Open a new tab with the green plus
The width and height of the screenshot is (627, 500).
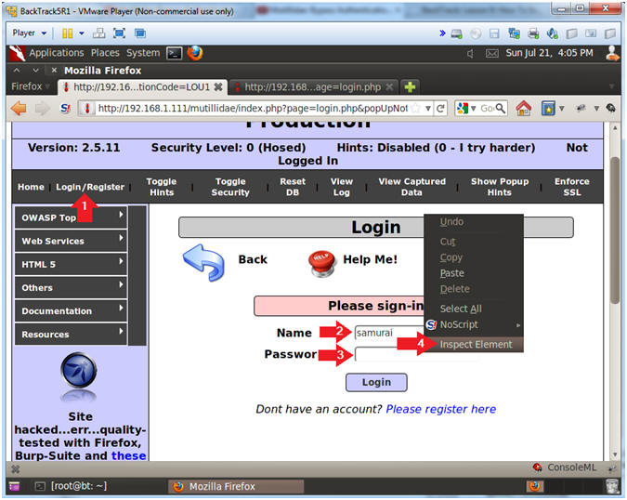(410, 86)
